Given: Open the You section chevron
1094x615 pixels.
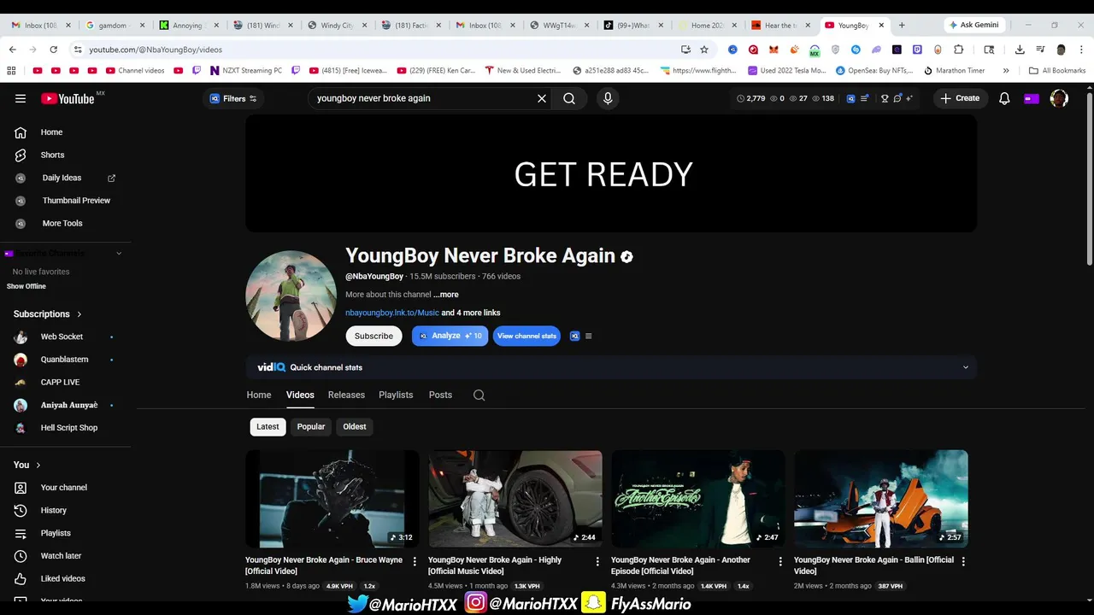Looking at the screenshot, I should tap(38, 465).
